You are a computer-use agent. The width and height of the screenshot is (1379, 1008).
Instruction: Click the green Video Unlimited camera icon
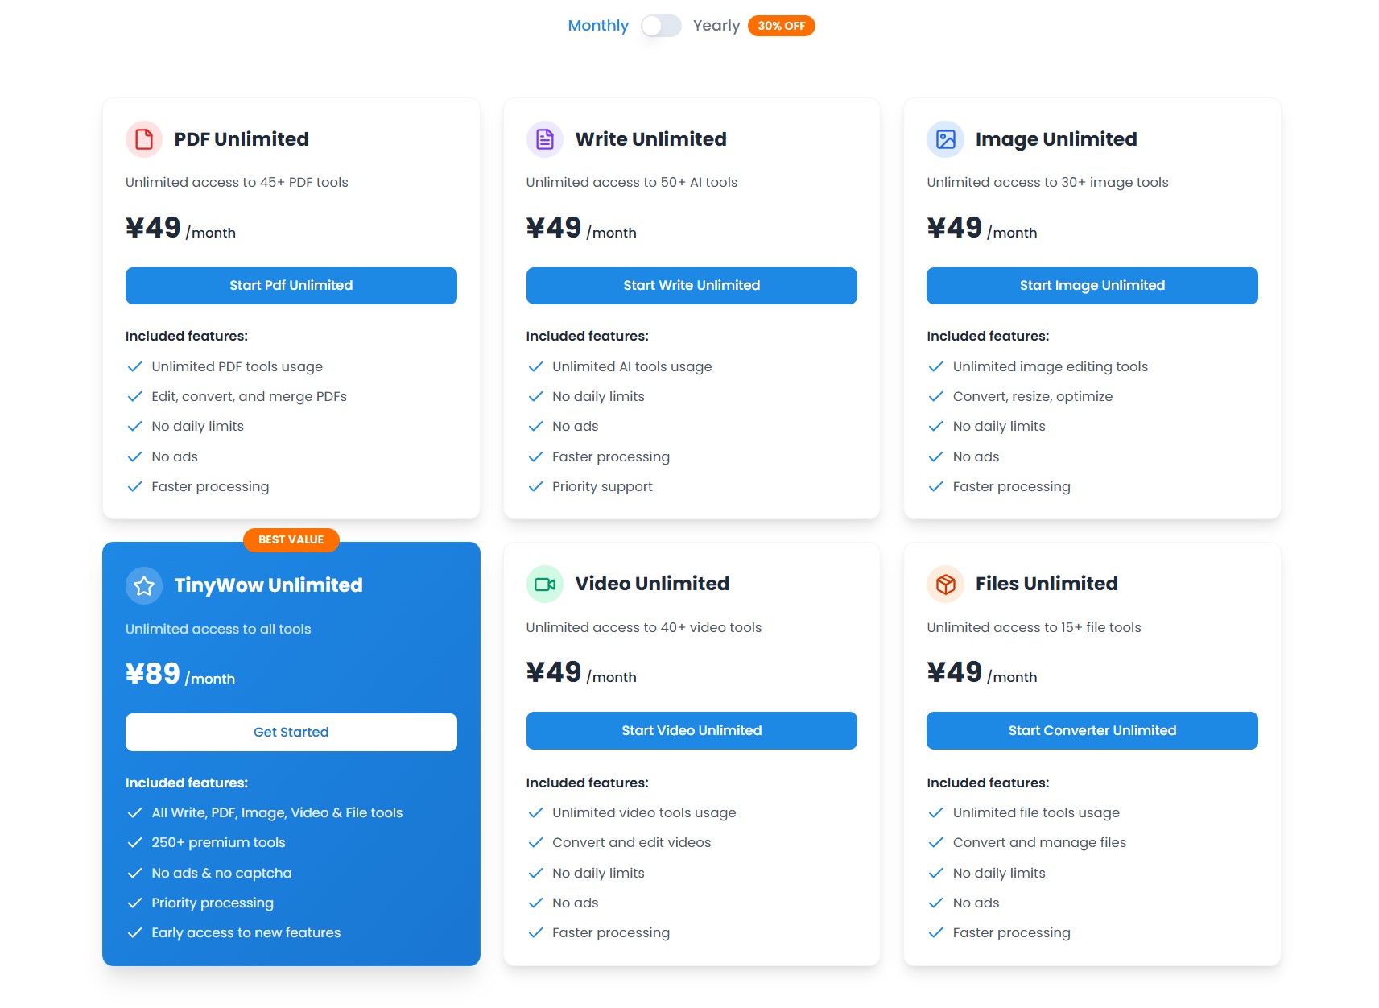pos(545,584)
